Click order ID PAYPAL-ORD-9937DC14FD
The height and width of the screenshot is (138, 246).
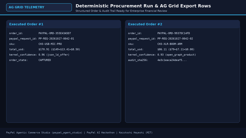(x=174, y=33)
